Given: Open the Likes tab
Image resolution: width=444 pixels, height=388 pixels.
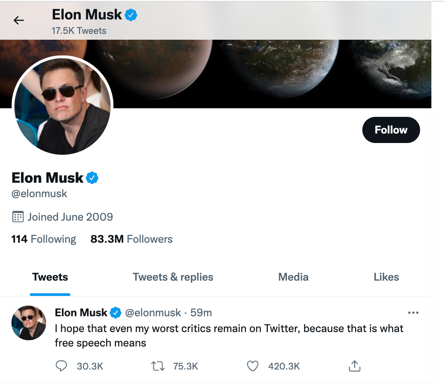Looking at the screenshot, I should 386,277.
